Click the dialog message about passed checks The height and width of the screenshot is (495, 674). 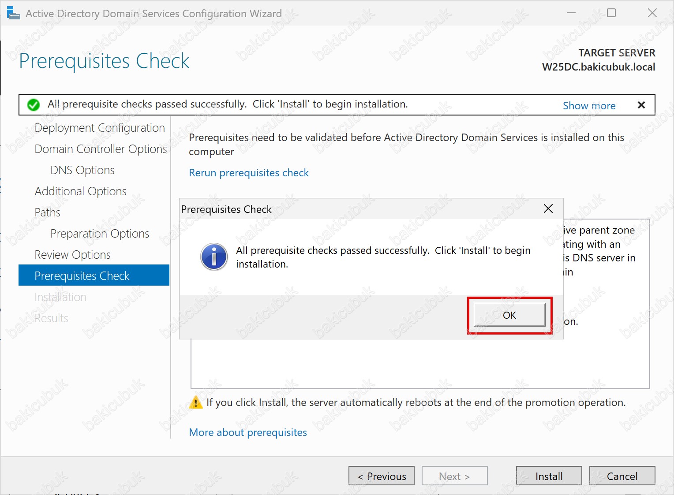coord(383,257)
